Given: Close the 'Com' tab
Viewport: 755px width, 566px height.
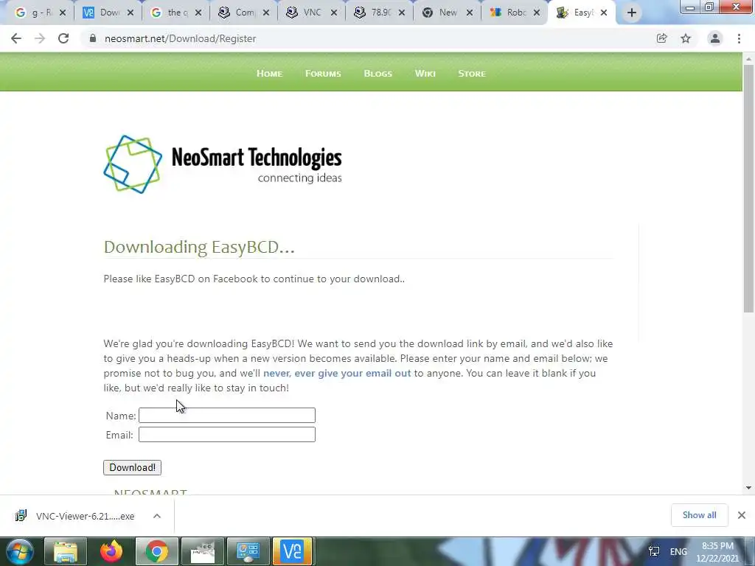Looking at the screenshot, I should pos(265,13).
